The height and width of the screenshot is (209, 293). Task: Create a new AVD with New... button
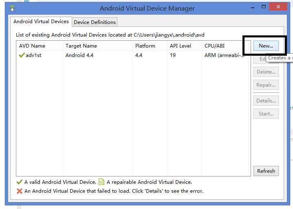tap(266, 46)
